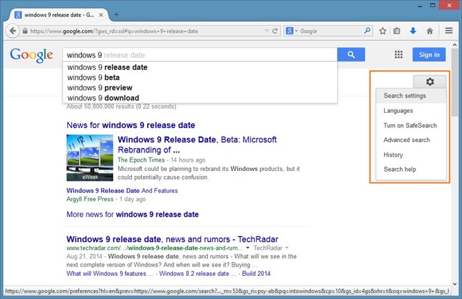
Task: Open 'More news for windows 9 release date'
Action: 133,214
